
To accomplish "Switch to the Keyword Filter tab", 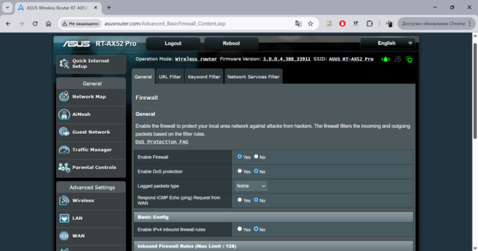I will coord(204,76).
